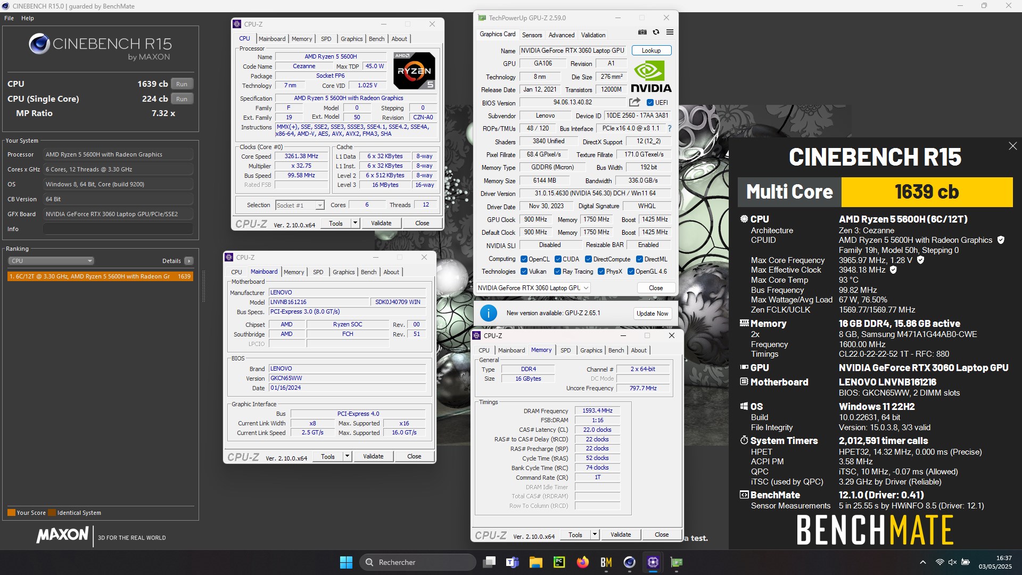Click the verified shield next to Max Core Frequency

pyautogui.click(x=920, y=260)
